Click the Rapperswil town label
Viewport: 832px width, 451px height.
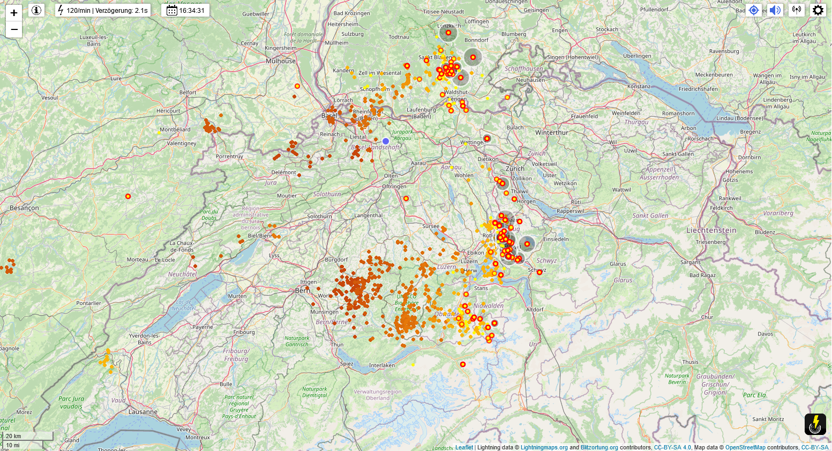pos(571,211)
